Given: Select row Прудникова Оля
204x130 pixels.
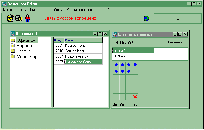Looking at the screenshot, I should coord(83,56).
